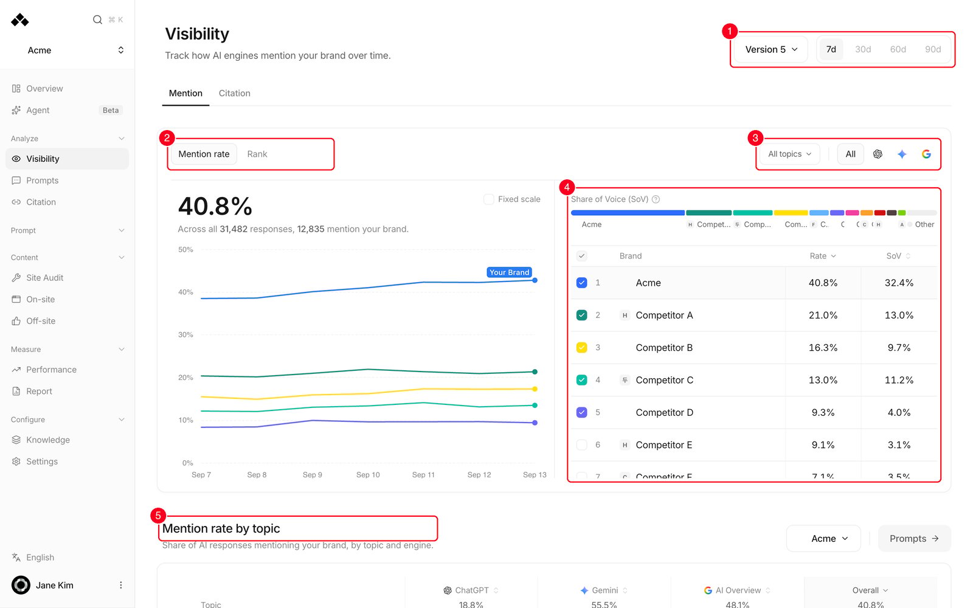Open the Overview dashboard icon in sidebar
Screen dimensions: 973x608
tap(16, 89)
